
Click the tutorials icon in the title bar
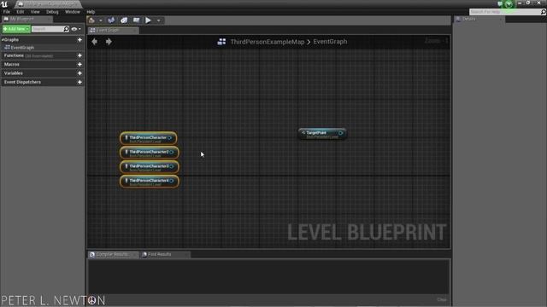(509, 4)
